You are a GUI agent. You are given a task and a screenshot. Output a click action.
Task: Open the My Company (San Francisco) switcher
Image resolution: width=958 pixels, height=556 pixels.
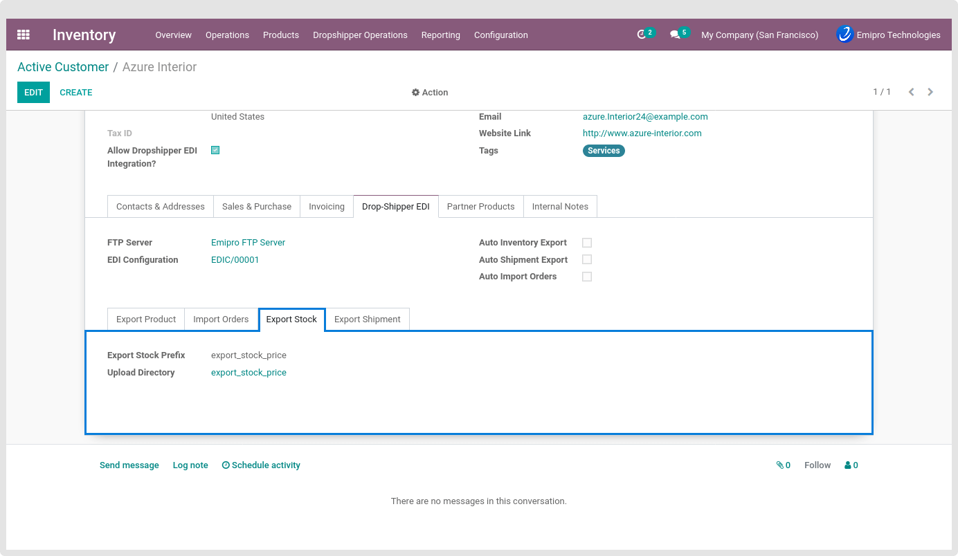759,35
